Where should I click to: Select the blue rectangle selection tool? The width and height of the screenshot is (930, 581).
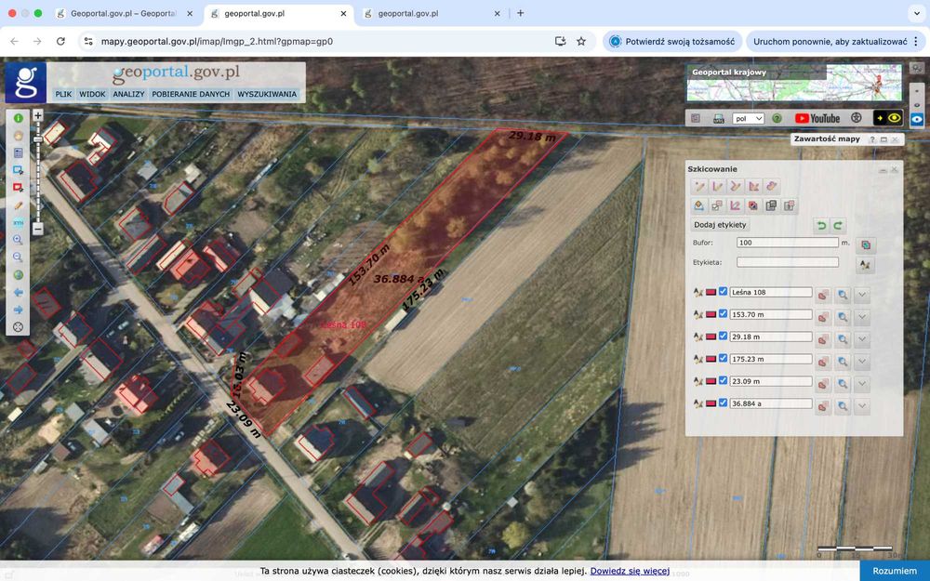click(x=18, y=170)
